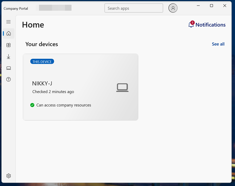
Task: Open the NIKKY-J device name
Action: point(42,83)
